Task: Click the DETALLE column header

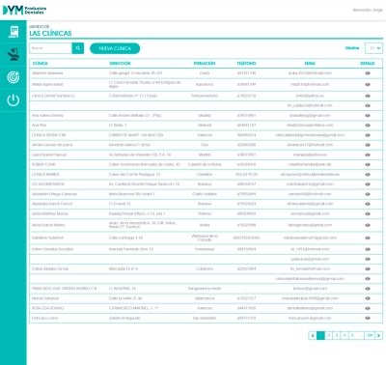Action: click(x=368, y=64)
